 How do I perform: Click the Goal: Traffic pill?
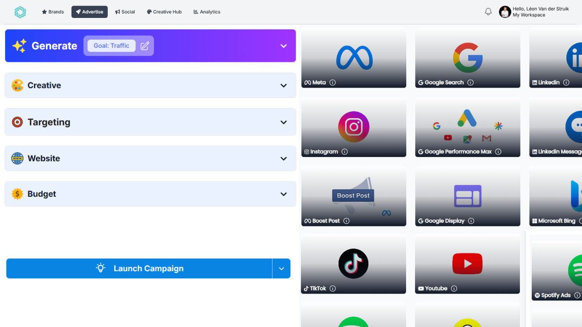tap(112, 46)
